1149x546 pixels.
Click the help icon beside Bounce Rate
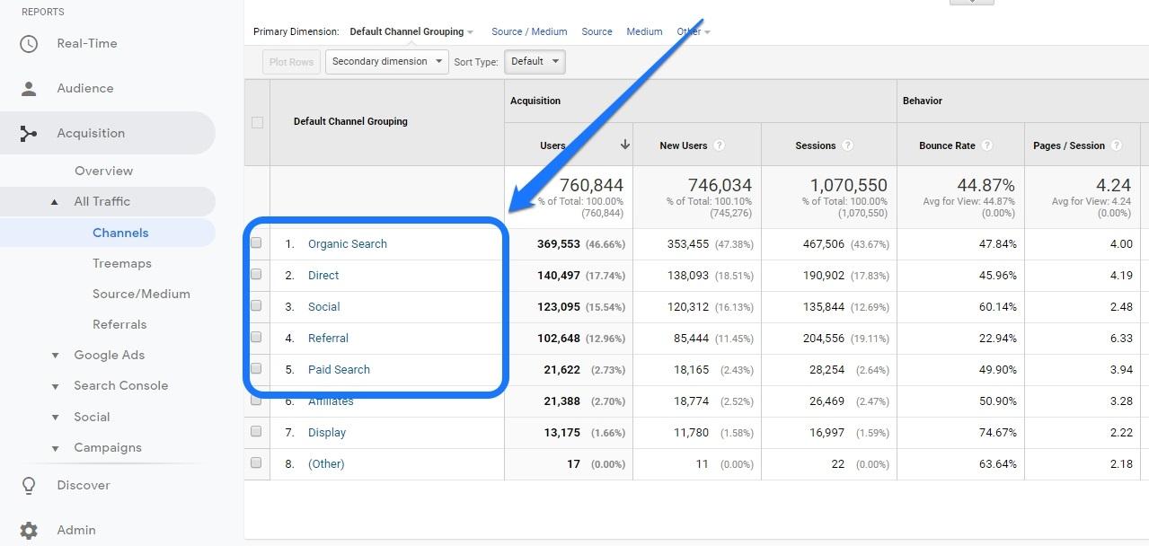pos(986,145)
